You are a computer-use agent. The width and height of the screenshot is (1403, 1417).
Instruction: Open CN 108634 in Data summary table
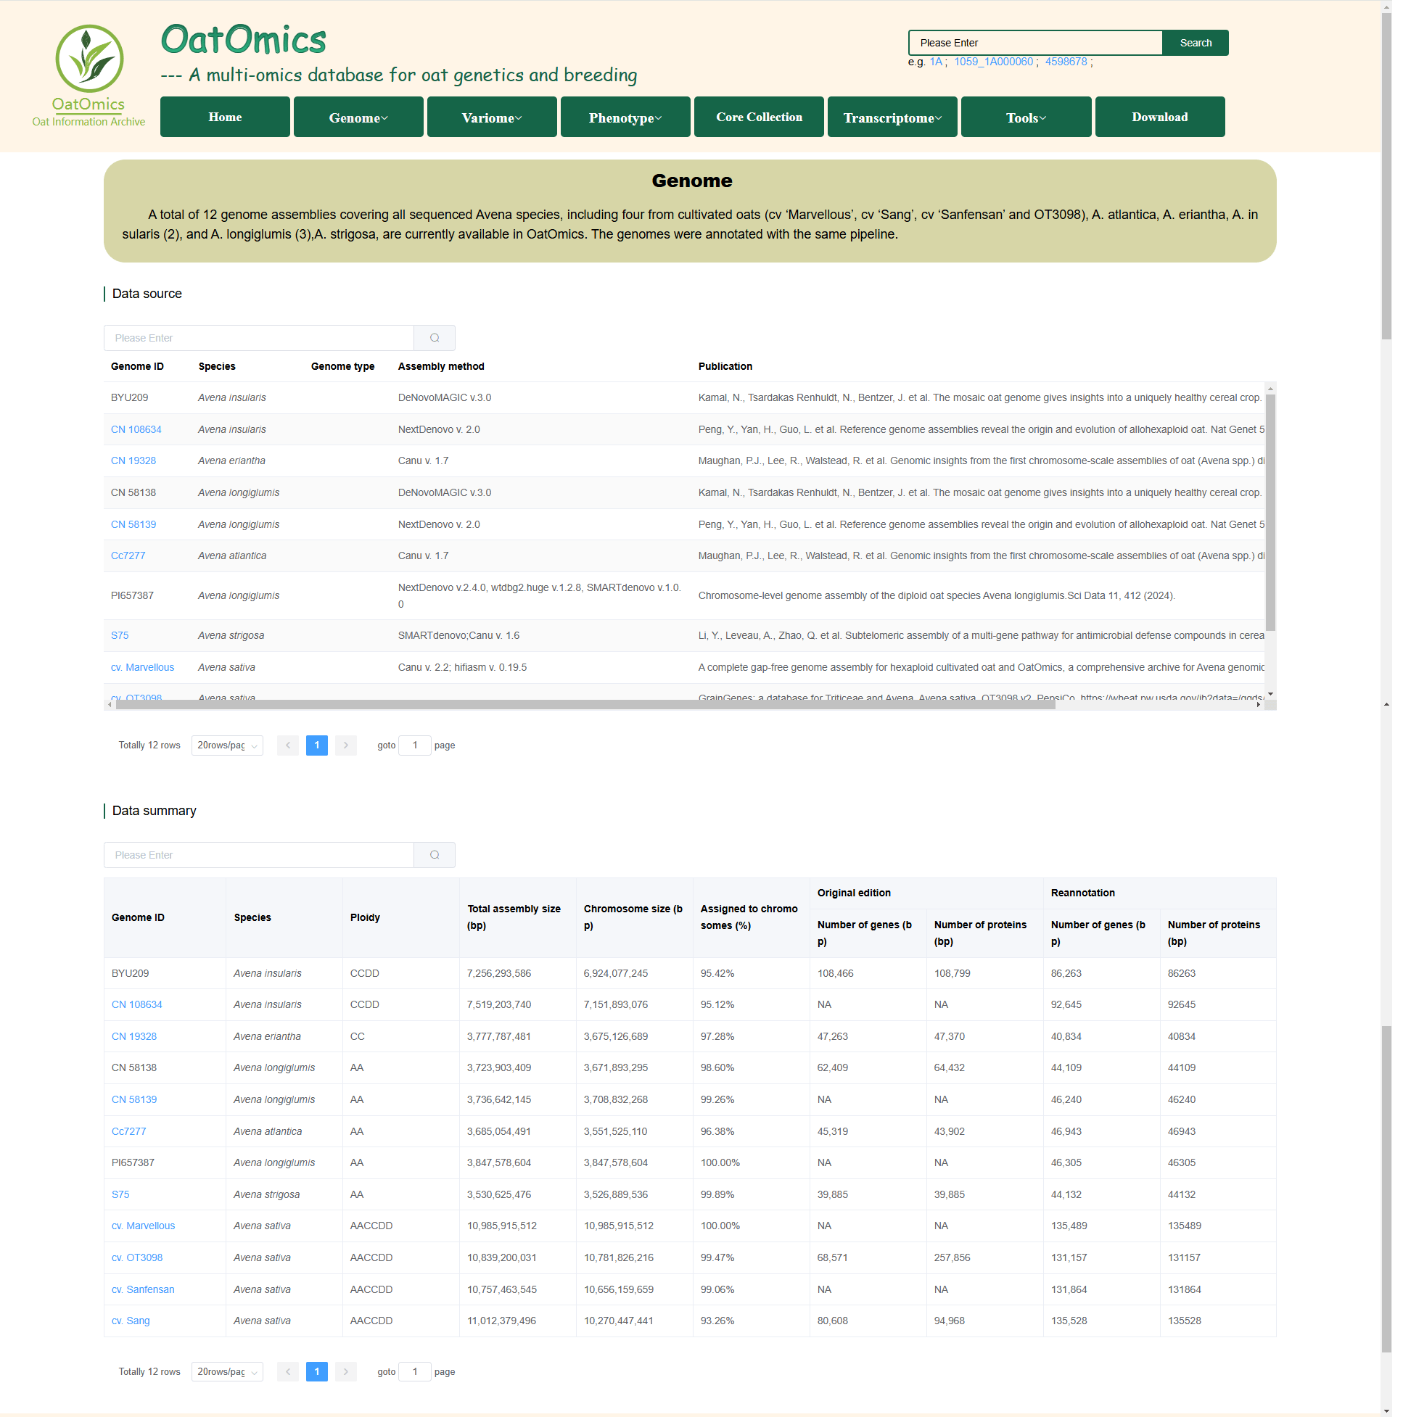[136, 1005]
